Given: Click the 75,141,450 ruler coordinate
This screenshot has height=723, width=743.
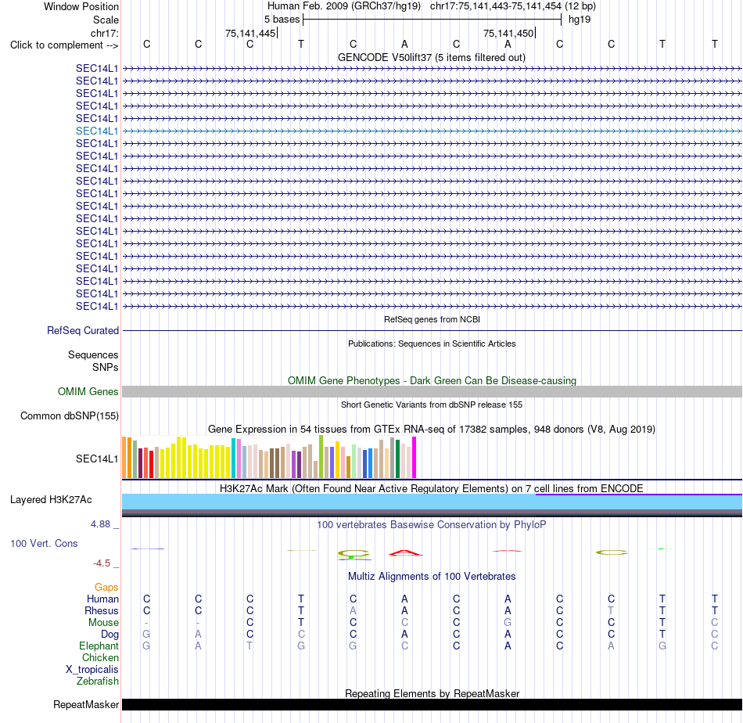Looking at the screenshot, I should click(508, 33).
